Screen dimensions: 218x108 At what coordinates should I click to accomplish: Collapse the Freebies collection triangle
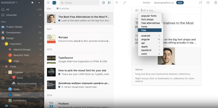coord(6,72)
